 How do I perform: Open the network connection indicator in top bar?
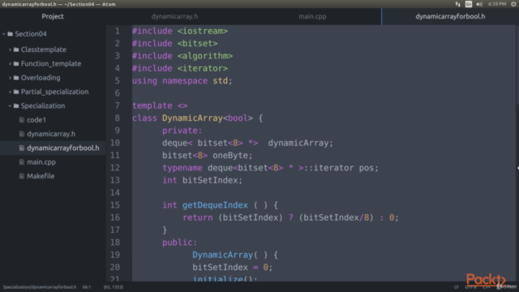[457, 4]
